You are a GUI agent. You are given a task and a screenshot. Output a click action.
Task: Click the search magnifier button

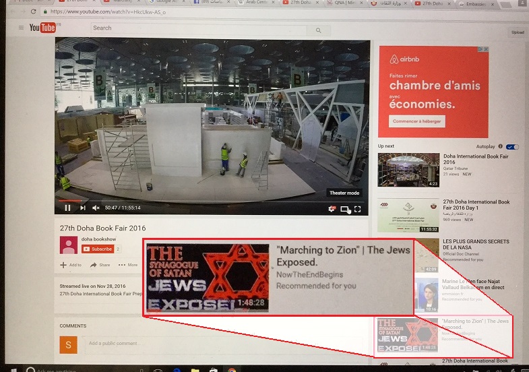click(319, 30)
